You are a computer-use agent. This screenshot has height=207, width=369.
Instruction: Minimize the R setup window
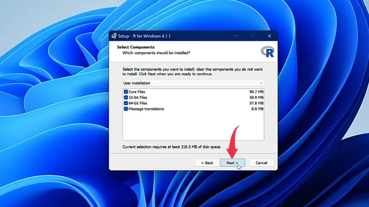point(236,36)
